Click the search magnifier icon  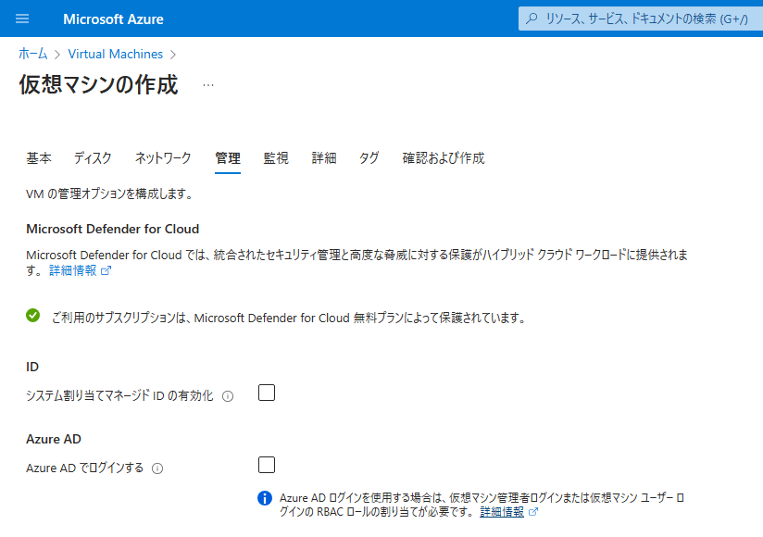[532, 19]
